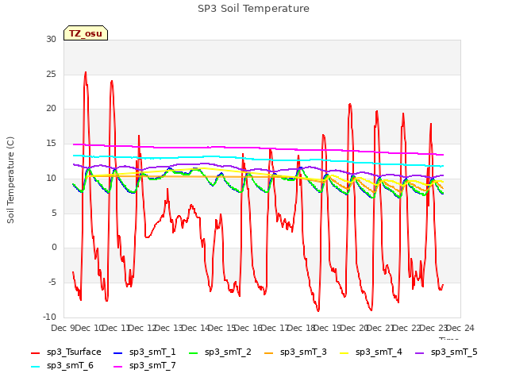Viewport: 508px width, 381px height.
Task: Click the magenta sp3_smT_7 legend swatch
Action: coord(118,367)
